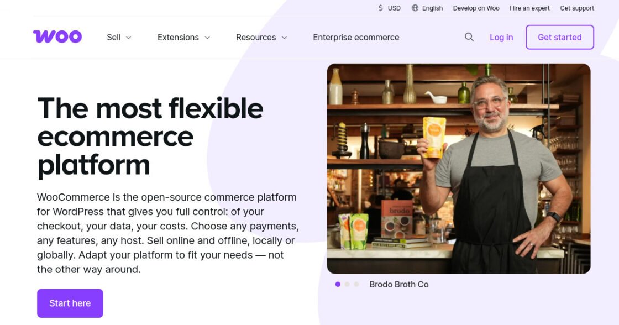Expand the Resources menu chevron
Viewport: 619px width, 325px height.
(x=284, y=38)
